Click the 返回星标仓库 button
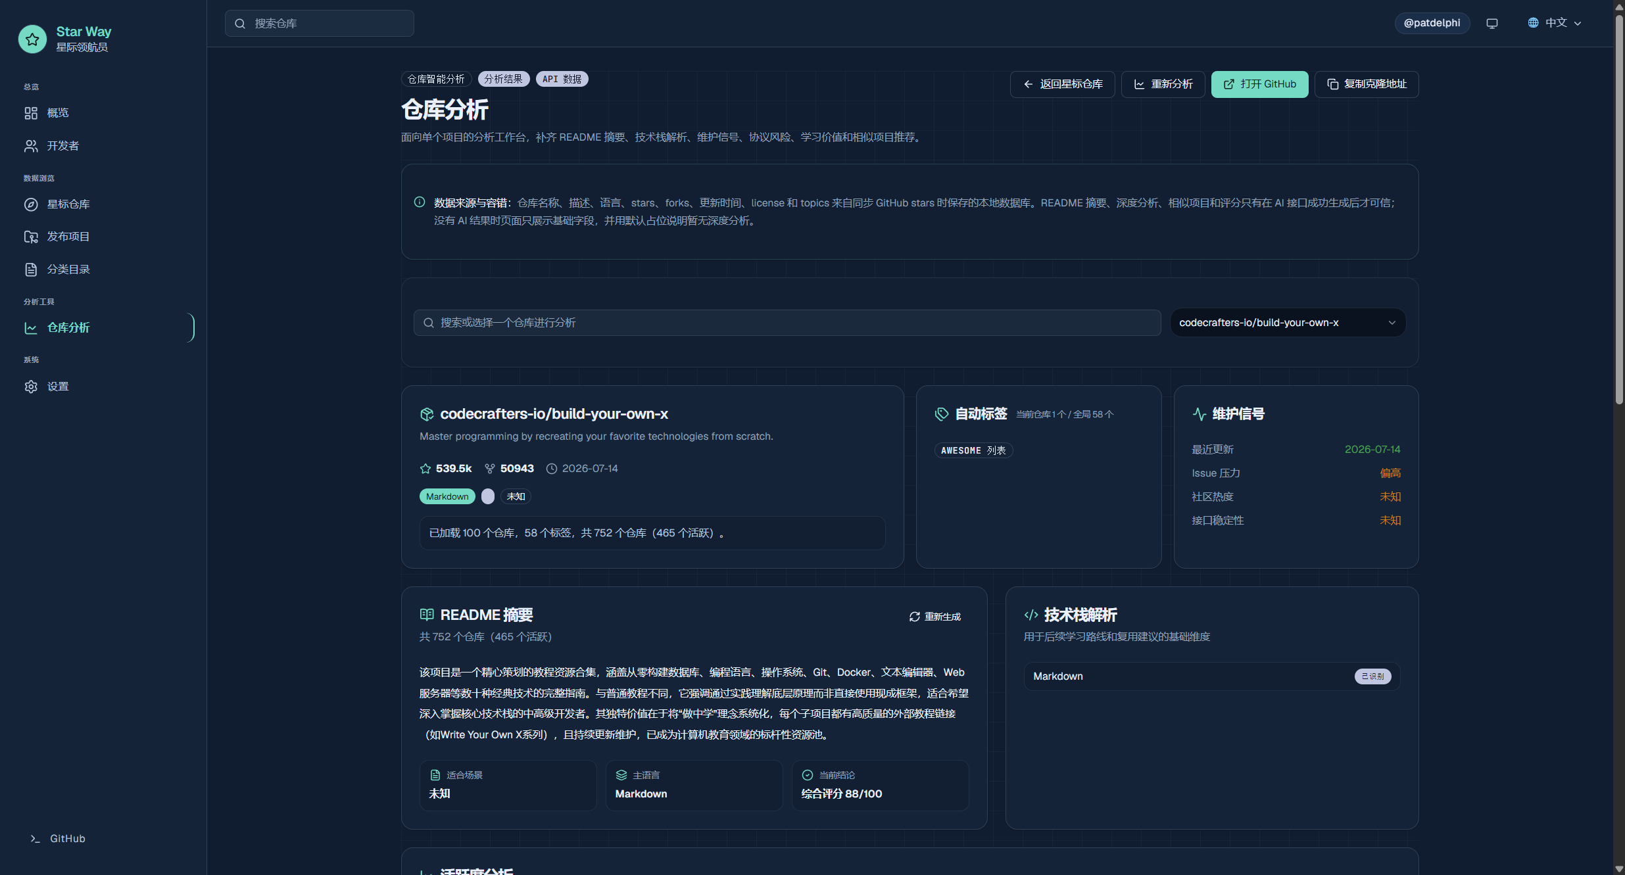Image resolution: width=1625 pixels, height=875 pixels. pos(1063,84)
